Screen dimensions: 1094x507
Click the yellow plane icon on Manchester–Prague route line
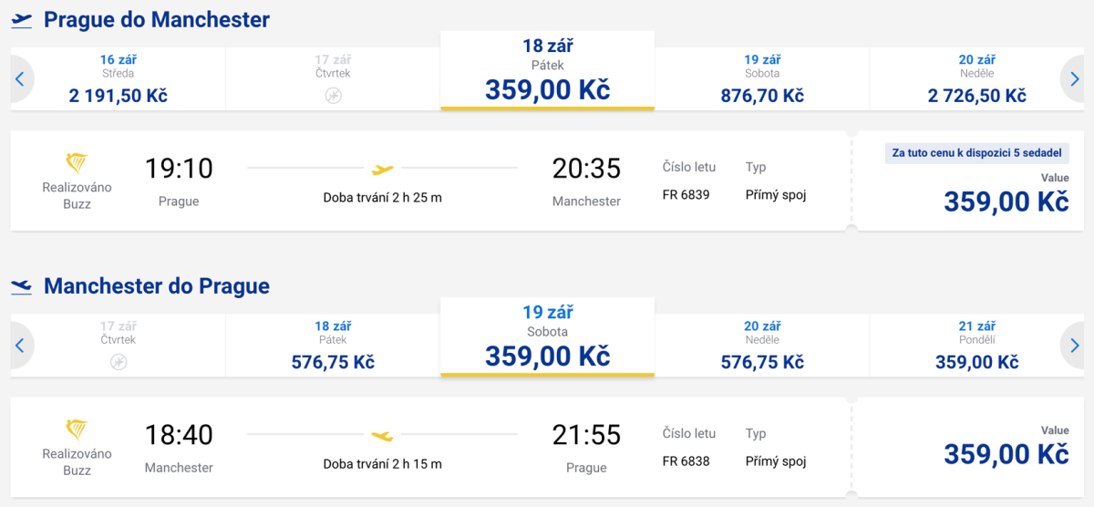[x=383, y=436]
